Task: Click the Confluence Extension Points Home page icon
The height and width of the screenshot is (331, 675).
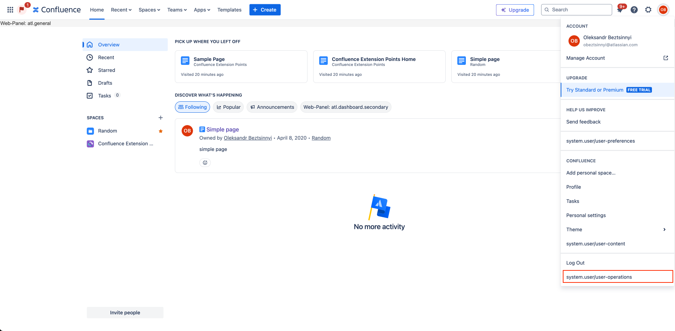Action: [x=323, y=61]
